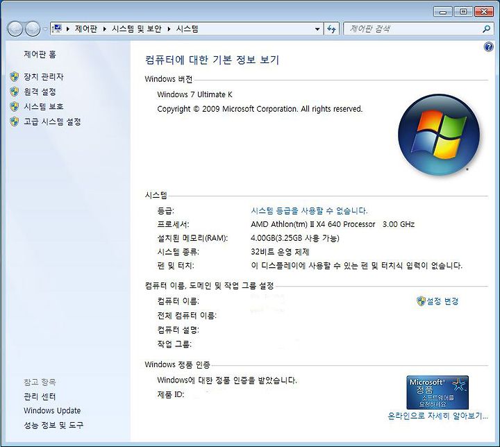Open 온라인으로 자세히 알아보기 link
Screen dimensions: 500x447
pyautogui.click(x=437, y=416)
